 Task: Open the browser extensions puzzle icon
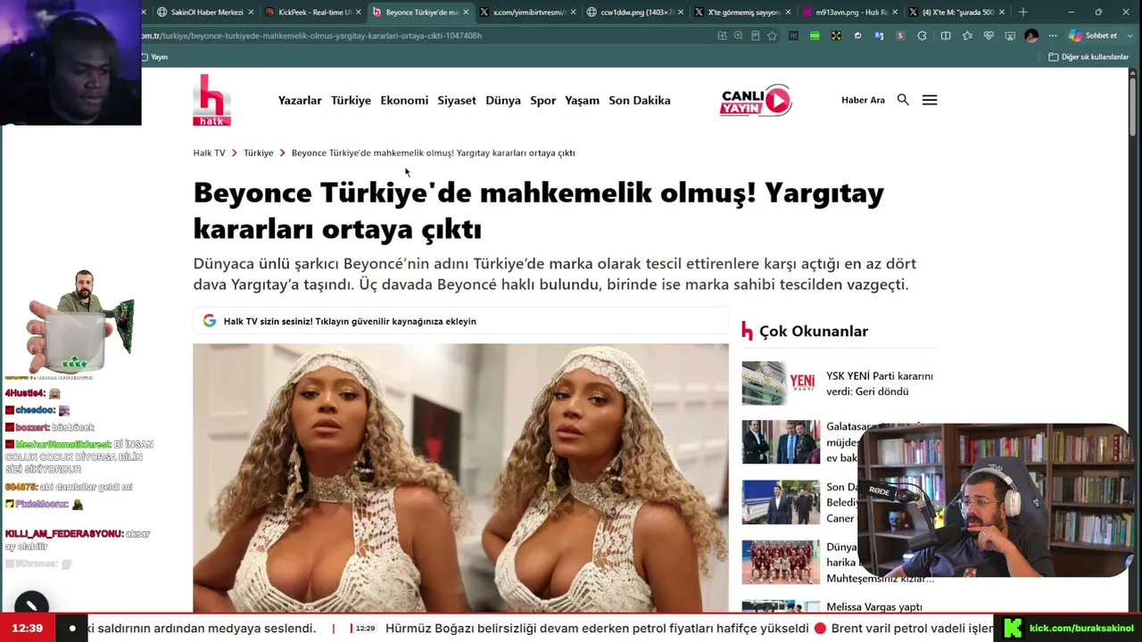point(922,36)
